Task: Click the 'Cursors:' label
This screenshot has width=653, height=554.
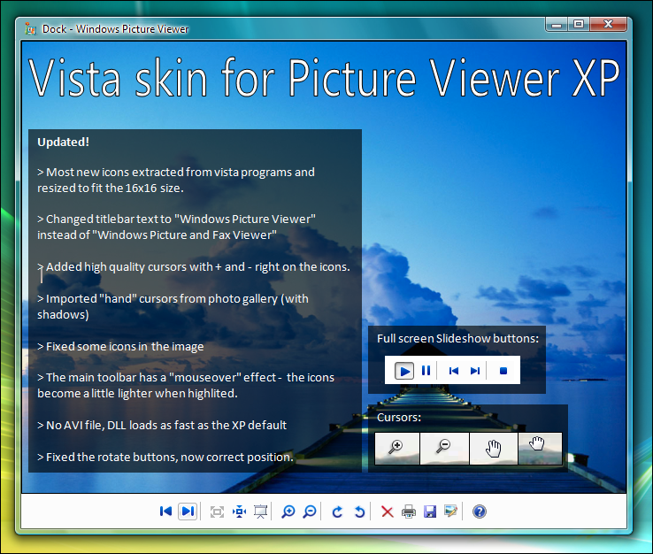Action: (399, 417)
